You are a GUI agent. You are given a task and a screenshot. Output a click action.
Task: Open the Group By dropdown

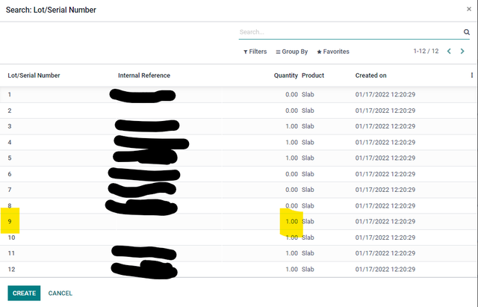point(292,52)
